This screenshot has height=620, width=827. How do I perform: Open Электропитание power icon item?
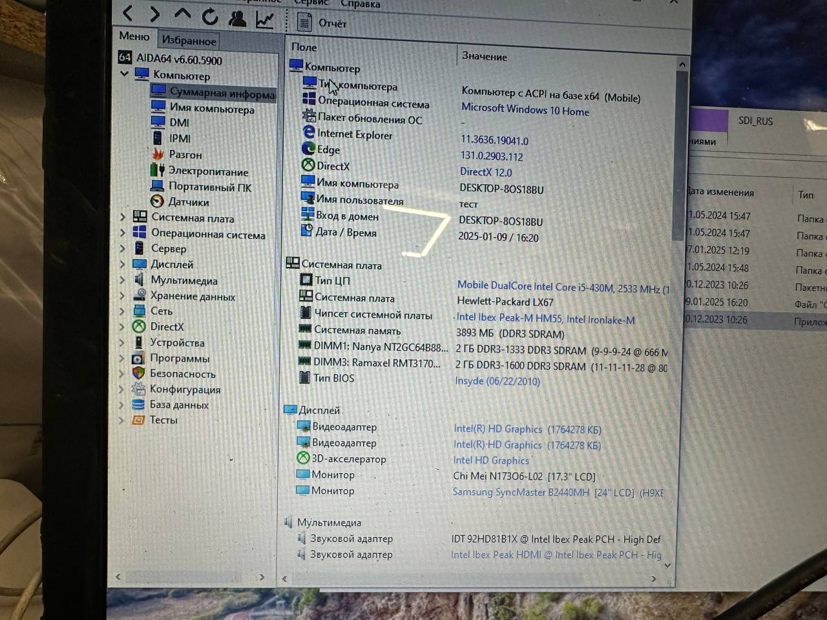(x=157, y=170)
